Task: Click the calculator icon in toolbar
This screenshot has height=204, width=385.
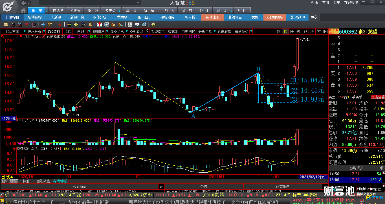Action: tap(130, 25)
